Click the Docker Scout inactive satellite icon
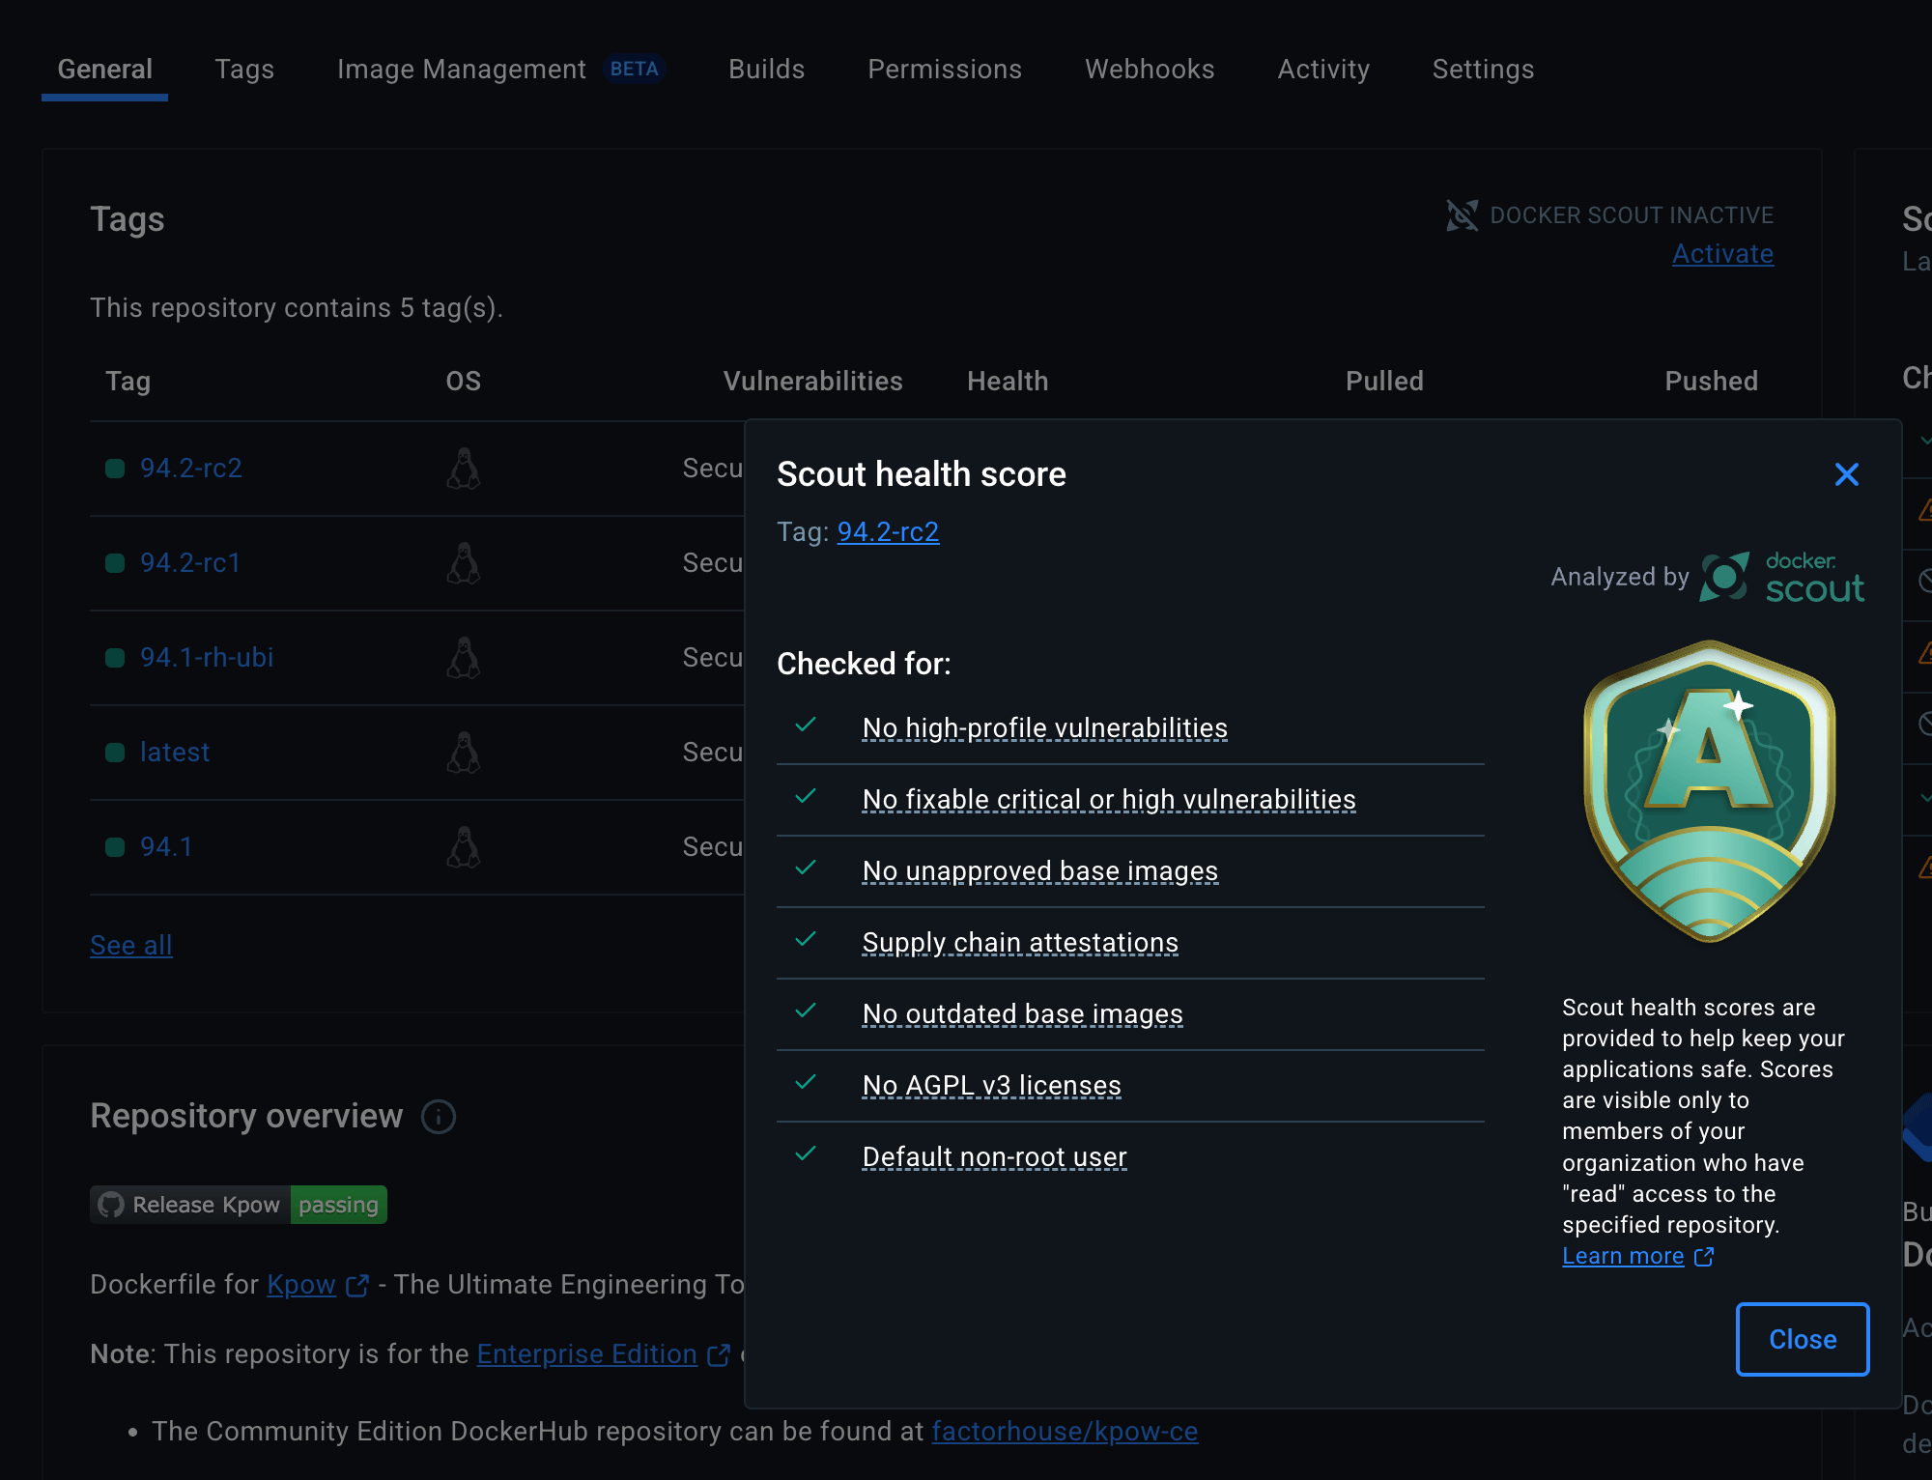 pyautogui.click(x=1462, y=214)
